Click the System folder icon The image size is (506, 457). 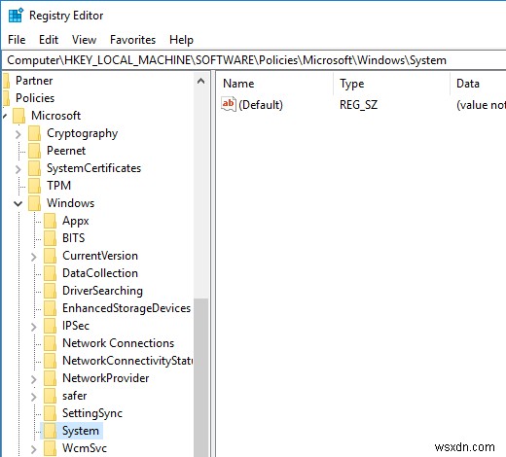click(50, 431)
